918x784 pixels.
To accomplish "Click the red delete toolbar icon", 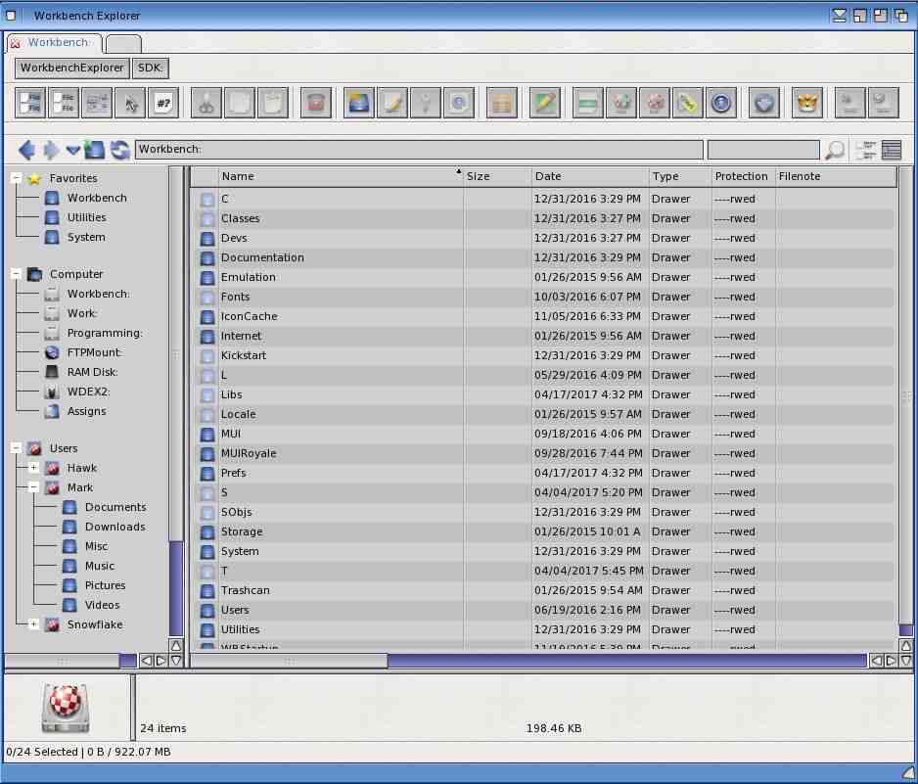I will click(315, 103).
